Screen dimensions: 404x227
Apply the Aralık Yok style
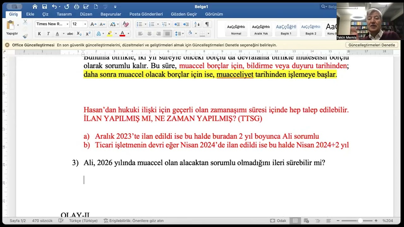261,30
